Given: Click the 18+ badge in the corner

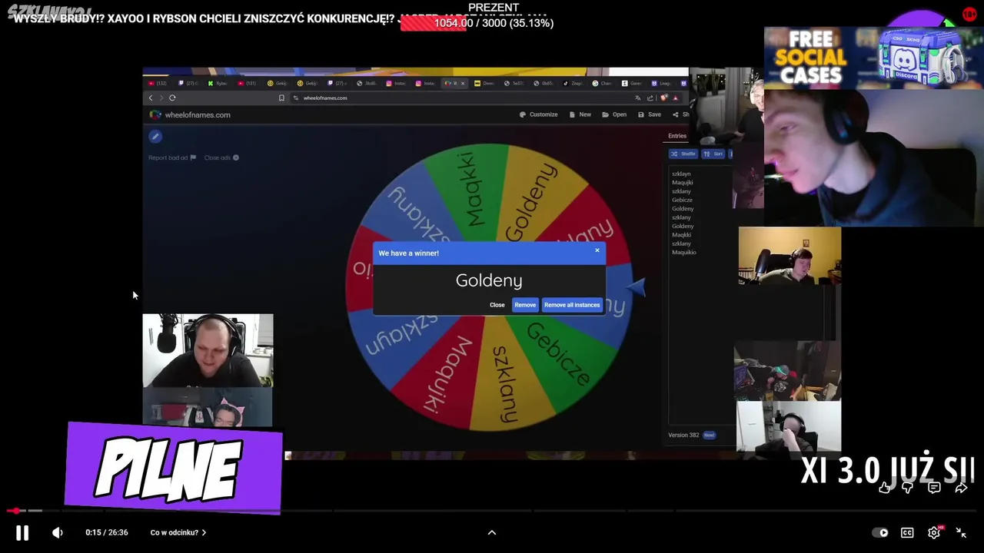Looking at the screenshot, I should [x=969, y=14].
